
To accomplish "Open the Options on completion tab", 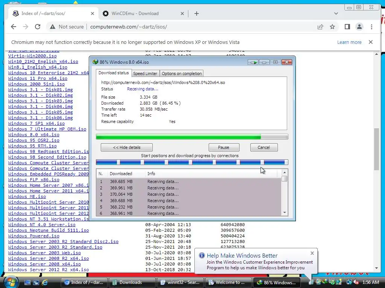I will coord(182,73).
